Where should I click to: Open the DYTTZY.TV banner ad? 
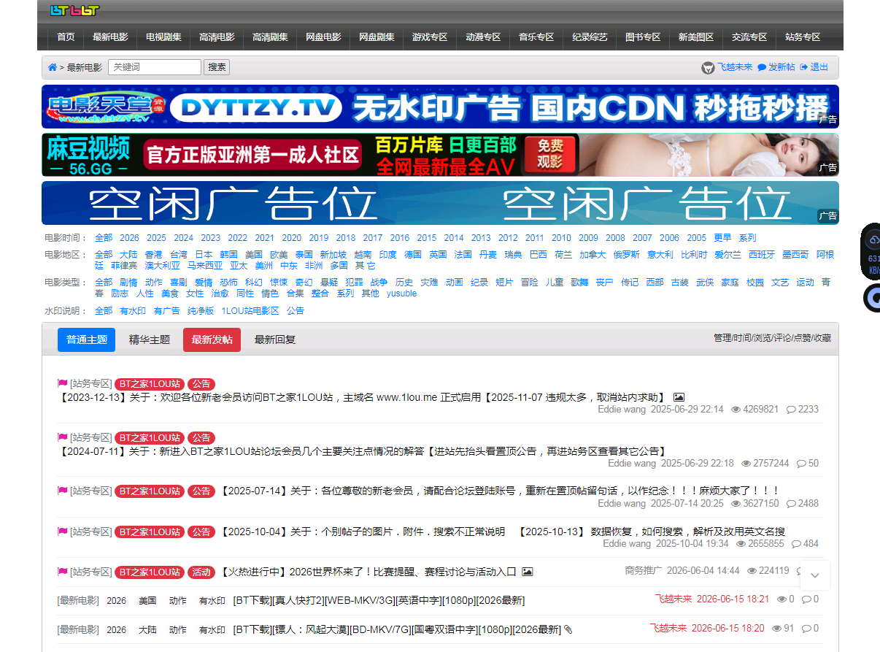tap(440, 107)
